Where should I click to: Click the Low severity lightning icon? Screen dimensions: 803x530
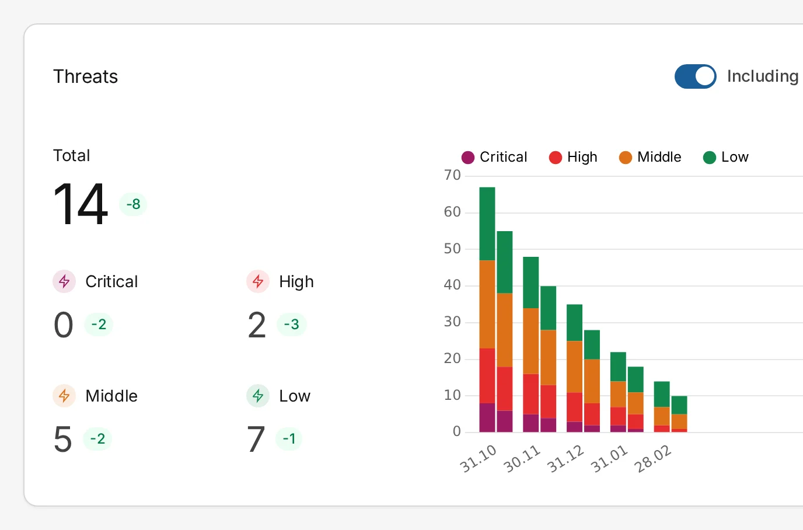(257, 396)
